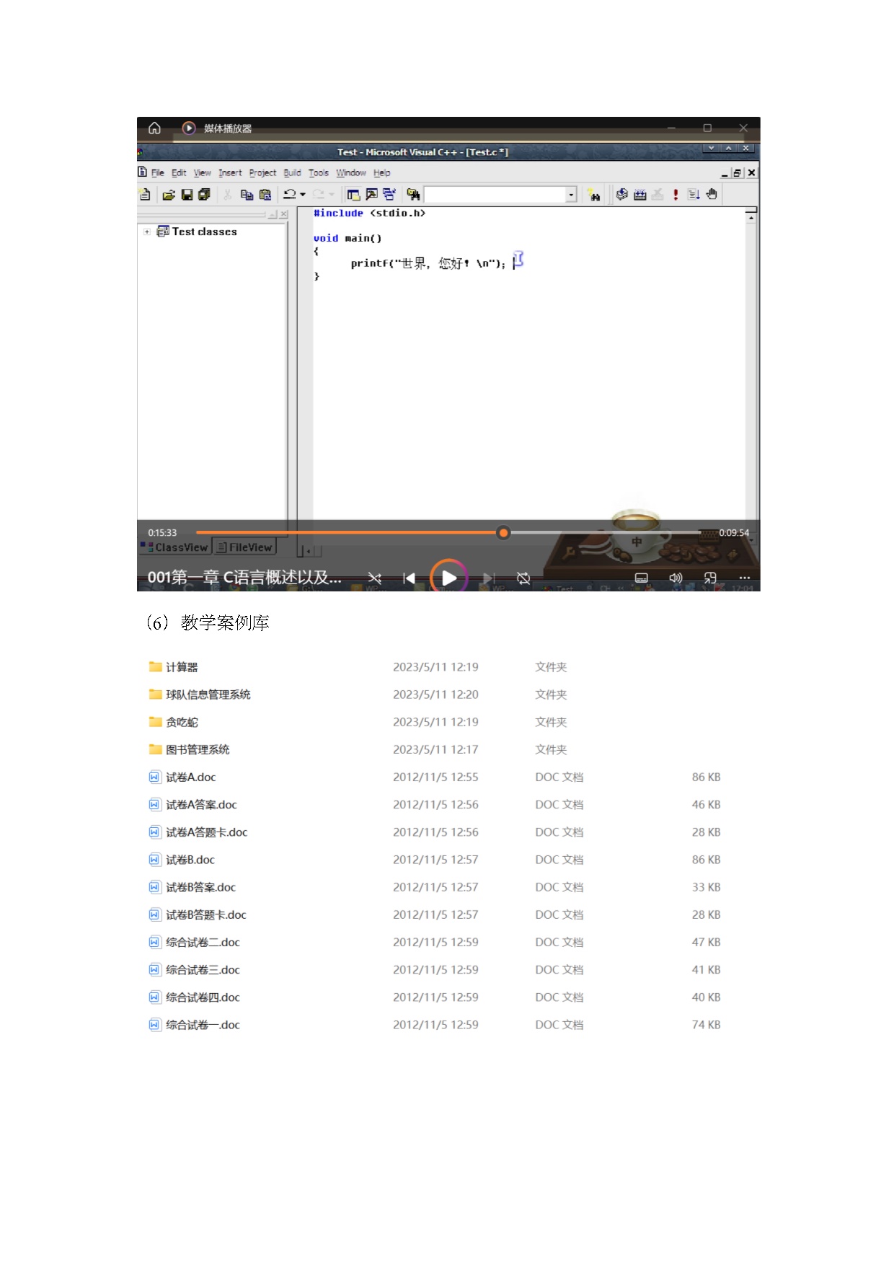Click the open file folder toolbar icon
Image resolution: width=894 pixels, height=1265 pixels.
click(x=169, y=195)
